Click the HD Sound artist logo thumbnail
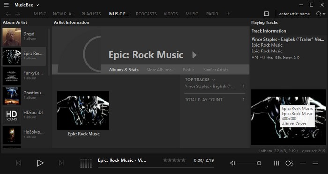This screenshot has height=174, width=328. [12, 116]
